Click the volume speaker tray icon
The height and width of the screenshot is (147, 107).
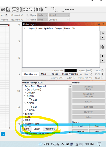click(81, 144)
